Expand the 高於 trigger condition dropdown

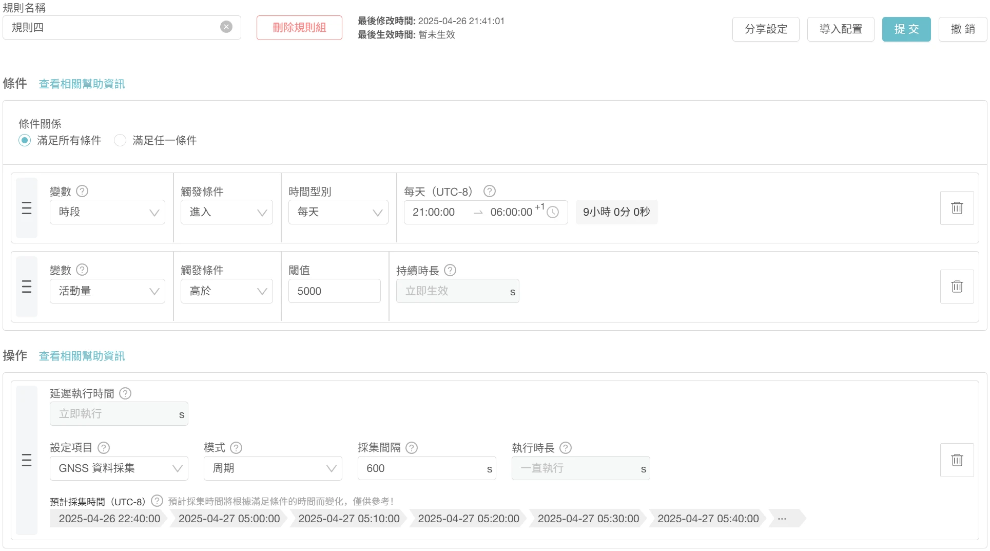point(226,291)
